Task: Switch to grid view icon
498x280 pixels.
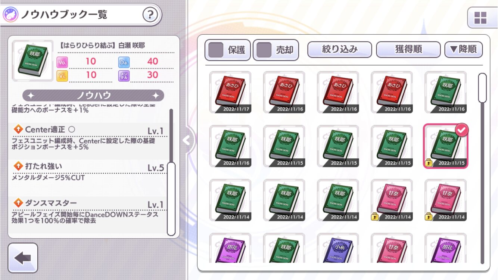Action: 480,18
